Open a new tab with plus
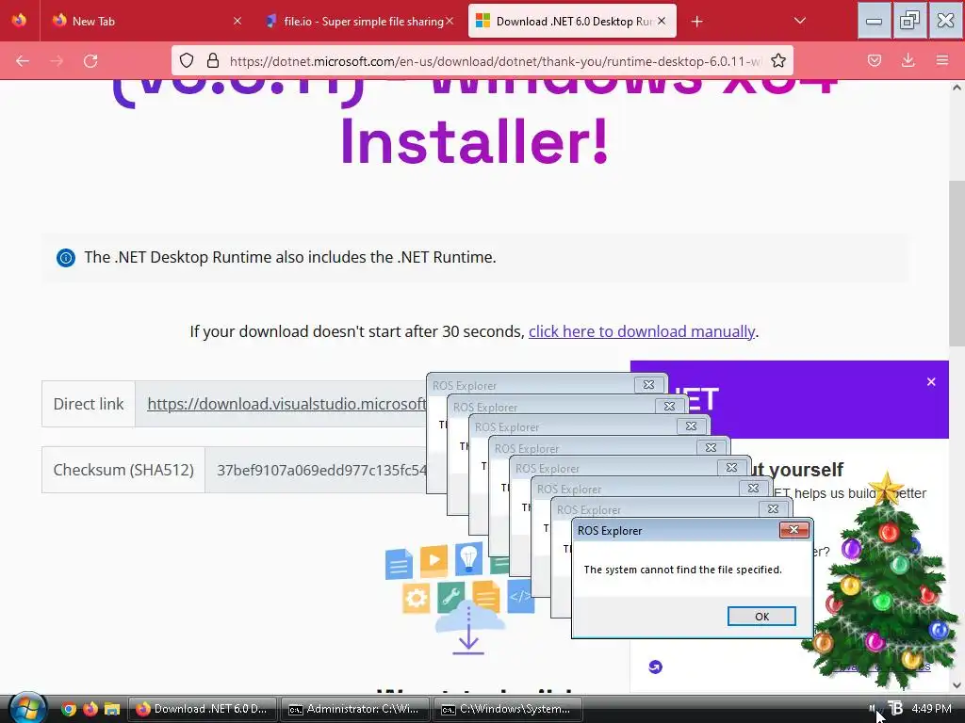 tap(696, 22)
